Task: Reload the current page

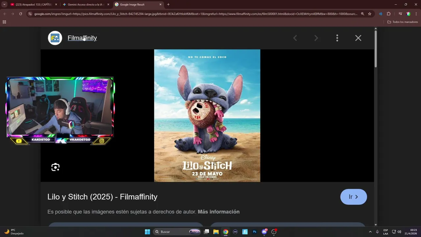Action: click(x=20, y=14)
